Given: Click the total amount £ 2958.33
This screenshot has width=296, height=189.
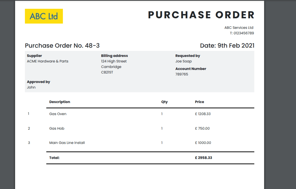Looking at the screenshot, I should 203,158.
